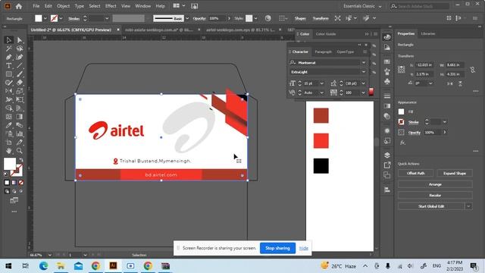Click the Recolor button

coord(435,196)
